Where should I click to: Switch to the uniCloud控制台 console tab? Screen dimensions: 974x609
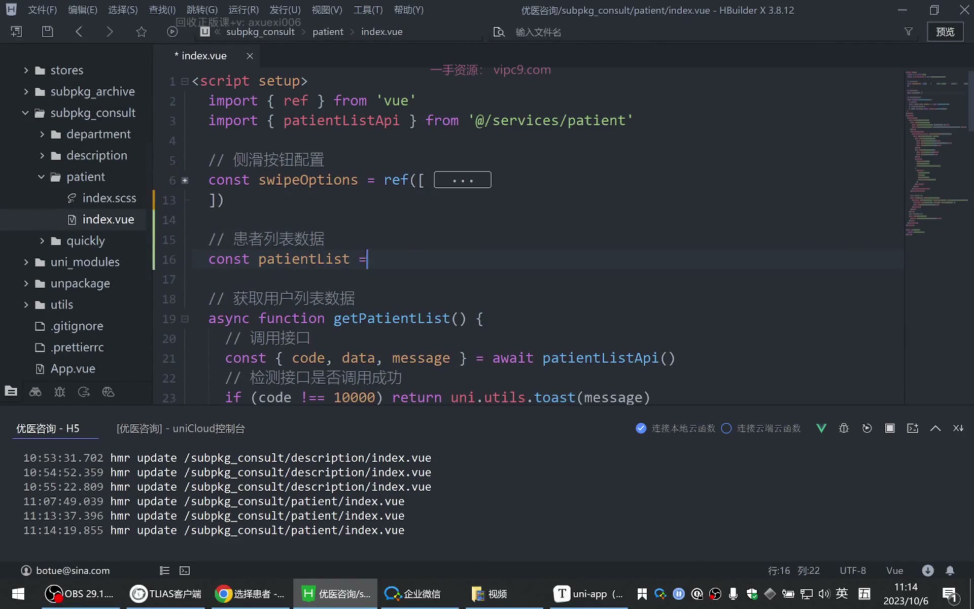pos(181,428)
